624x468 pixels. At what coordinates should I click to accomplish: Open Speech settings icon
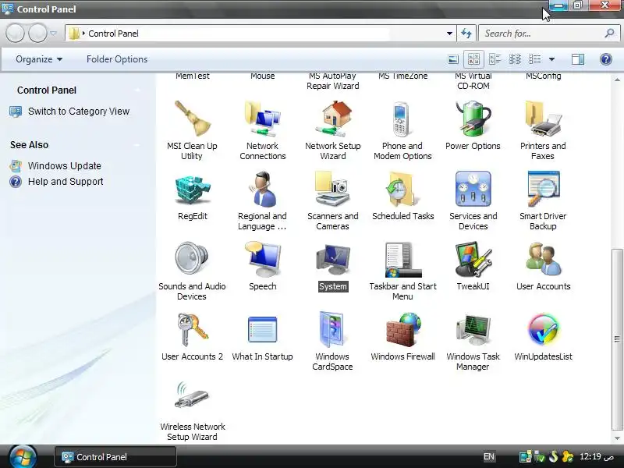pos(263,266)
